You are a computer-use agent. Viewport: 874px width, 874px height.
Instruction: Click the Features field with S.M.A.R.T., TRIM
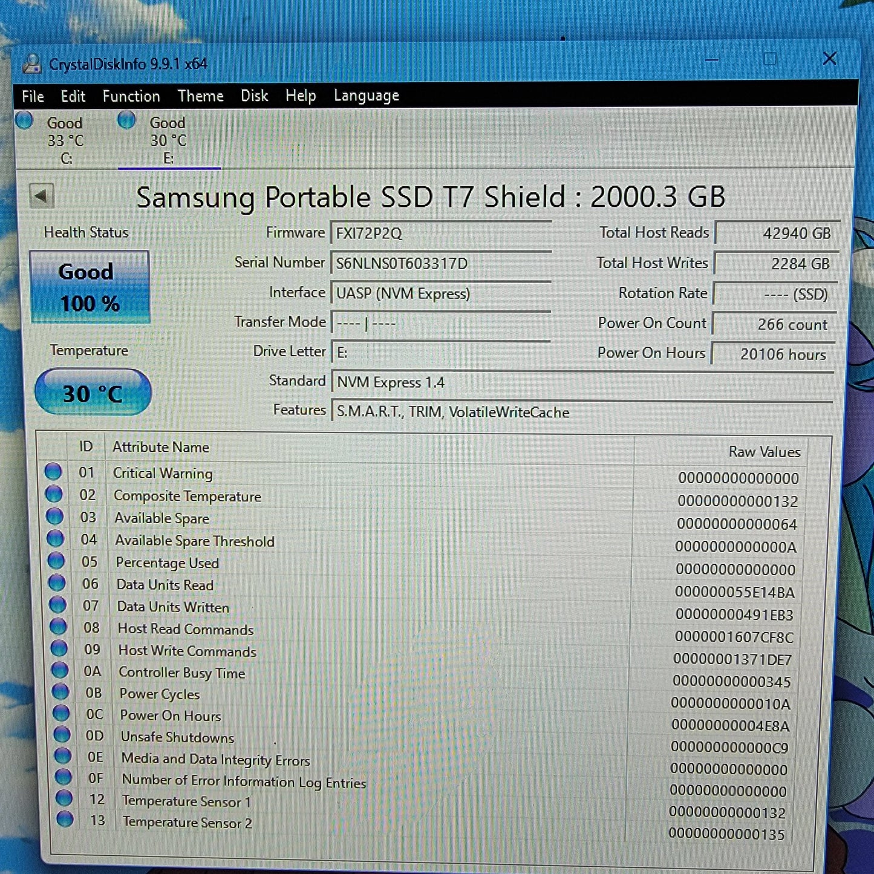tap(582, 412)
